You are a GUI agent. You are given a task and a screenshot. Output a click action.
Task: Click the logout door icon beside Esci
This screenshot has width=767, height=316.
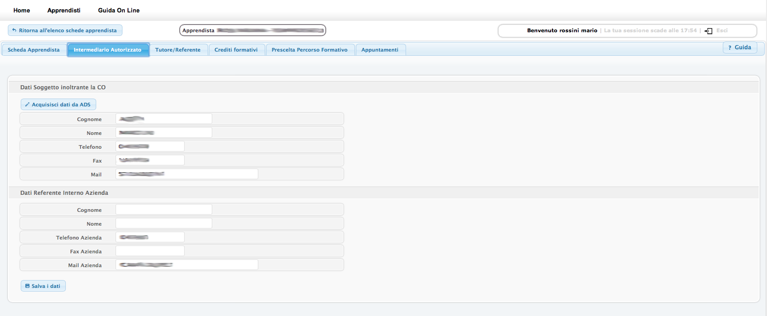pyautogui.click(x=709, y=31)
